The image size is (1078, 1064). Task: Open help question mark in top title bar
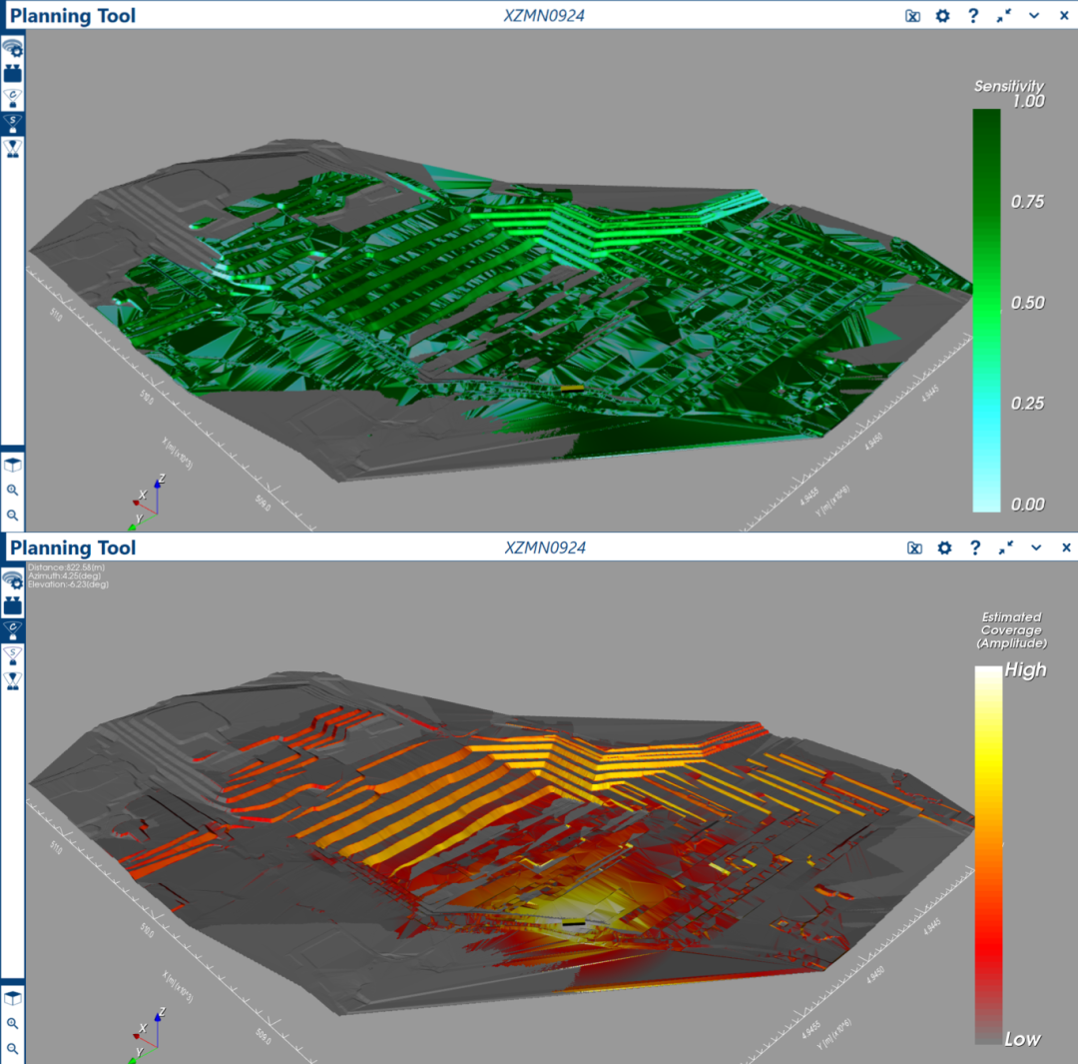[973, 16]
